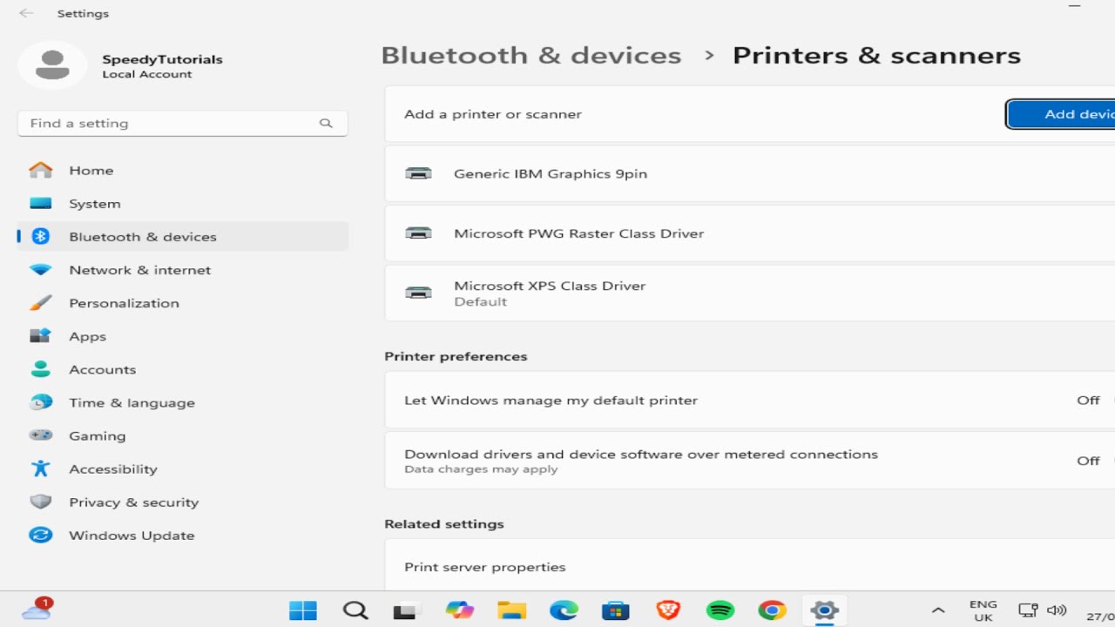Open Microsoft PWG Raster Class Driver entry
Image resolution: width=1115 pixels, height=627 pixels.
click(x=578, y=233)
